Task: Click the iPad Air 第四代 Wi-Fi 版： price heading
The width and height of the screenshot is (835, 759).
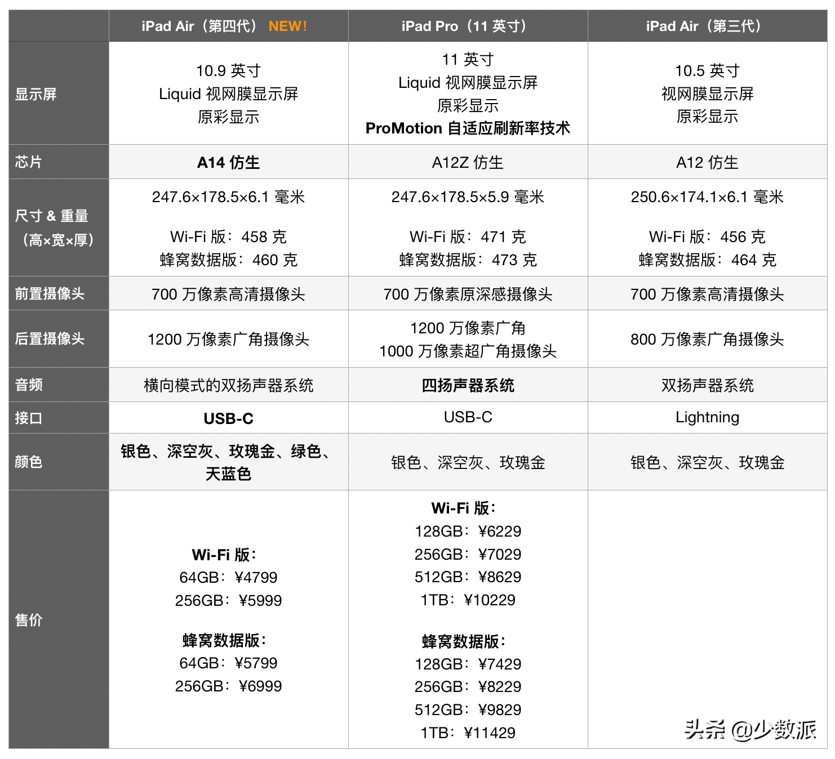Action: click(224, 555)
